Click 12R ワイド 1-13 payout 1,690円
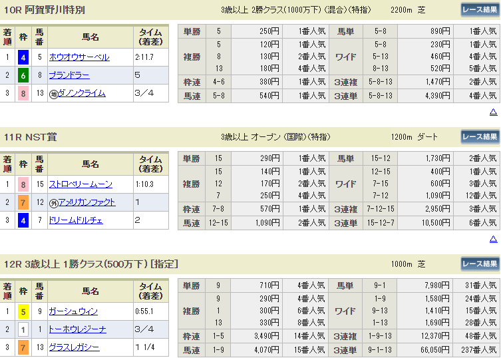 point(437,323)
